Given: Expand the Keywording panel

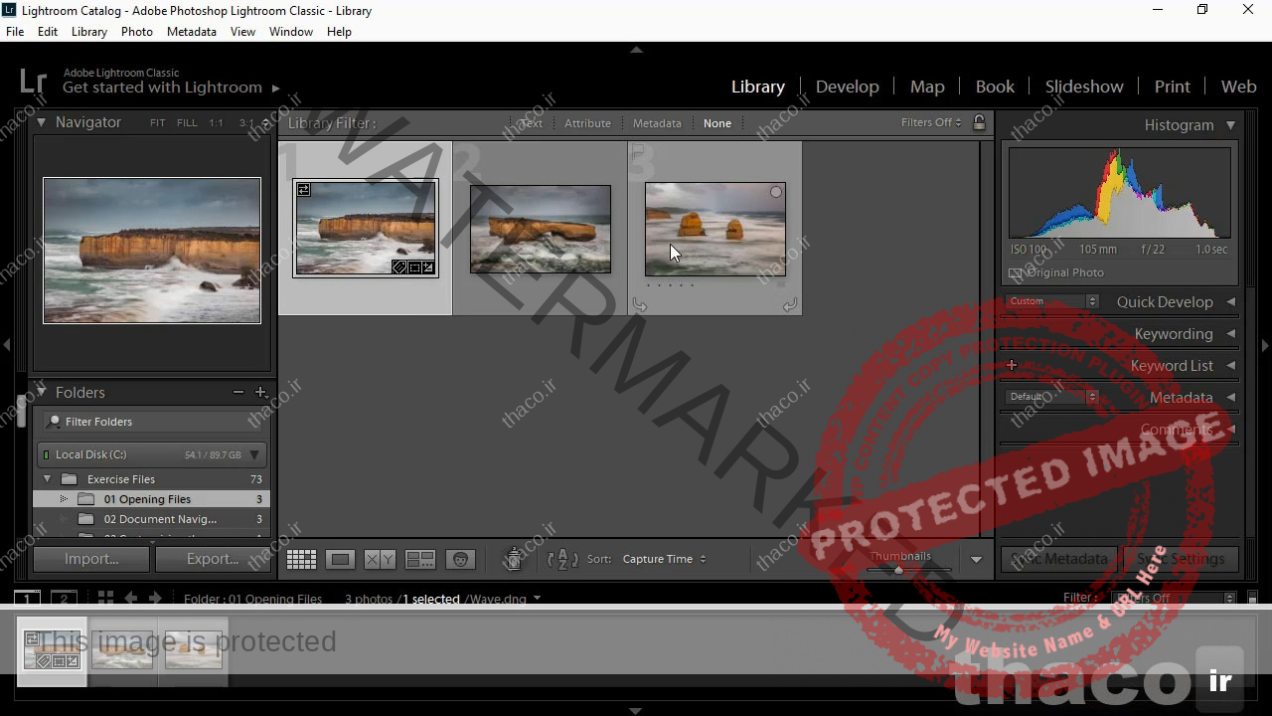Looking at the screenshot, I should click(x=1230, y=334).
